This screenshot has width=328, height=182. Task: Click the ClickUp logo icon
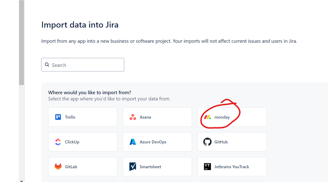pyautogui.click(x=58, y=142)
